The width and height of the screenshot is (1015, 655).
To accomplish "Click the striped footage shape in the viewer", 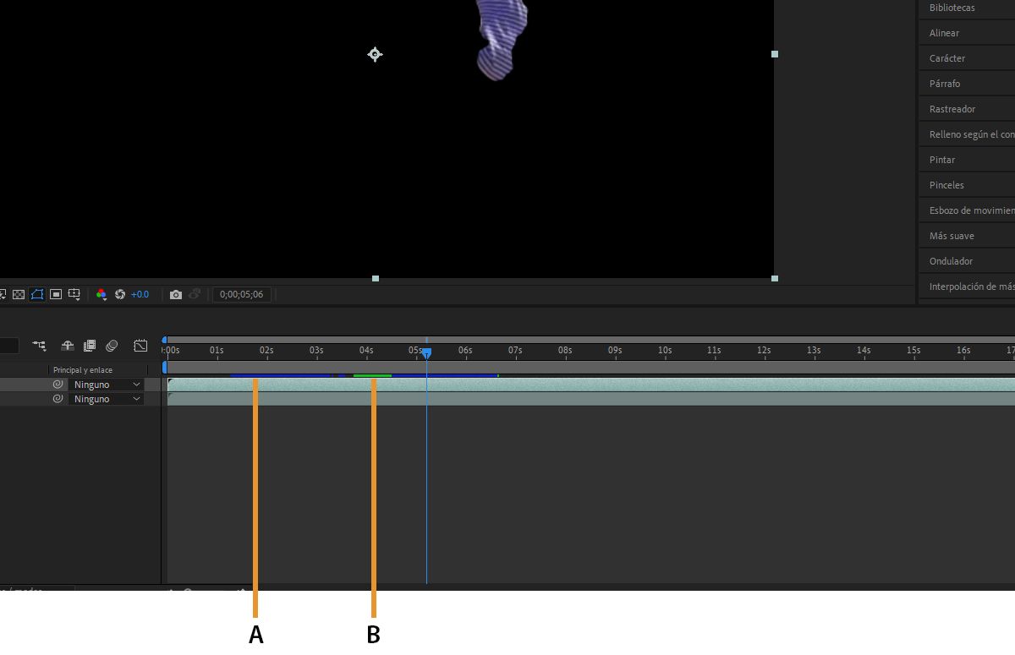I will 502,39.
